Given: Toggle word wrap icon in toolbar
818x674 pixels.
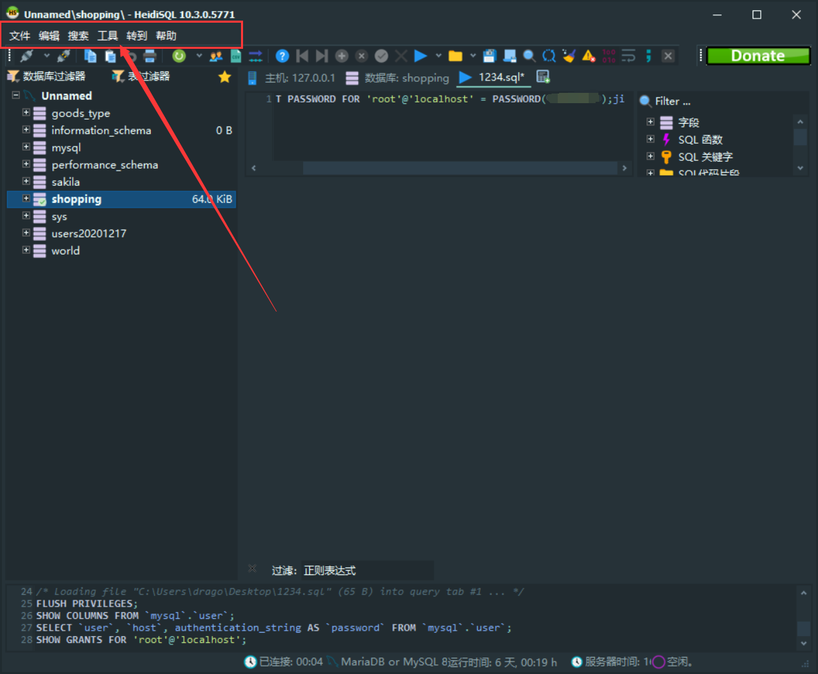Looking at the screenshot, I should pos(629,56).
